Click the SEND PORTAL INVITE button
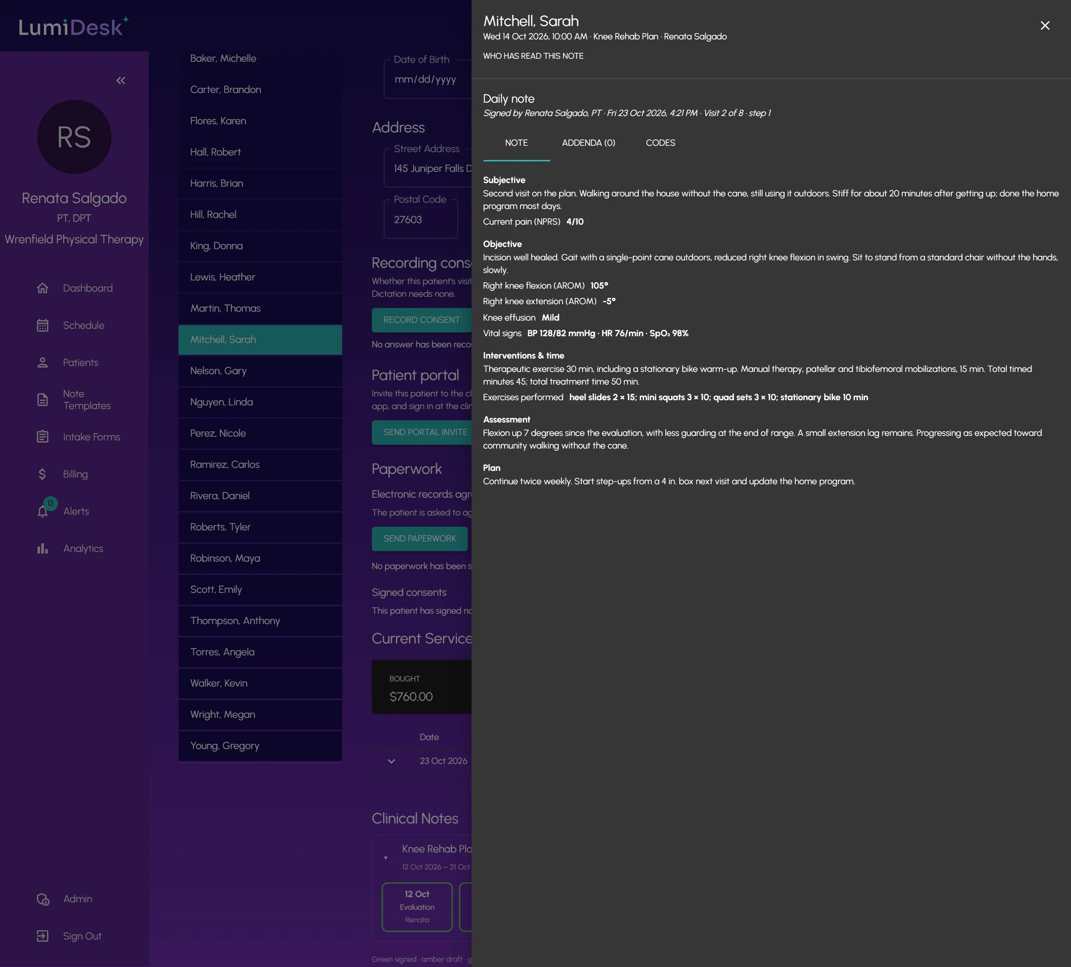 point(422,432)
